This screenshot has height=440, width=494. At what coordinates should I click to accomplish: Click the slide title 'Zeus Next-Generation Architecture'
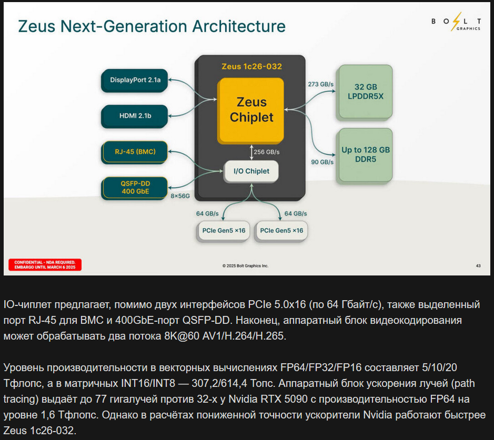tap(152, 26)
